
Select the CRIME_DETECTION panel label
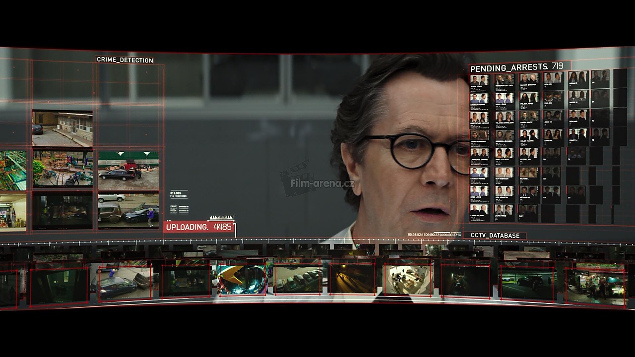click(x=125, y=60)
